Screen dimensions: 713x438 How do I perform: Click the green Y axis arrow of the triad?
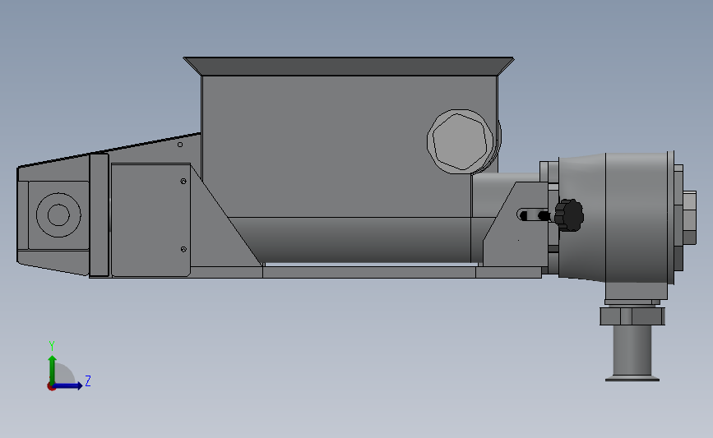53,369
